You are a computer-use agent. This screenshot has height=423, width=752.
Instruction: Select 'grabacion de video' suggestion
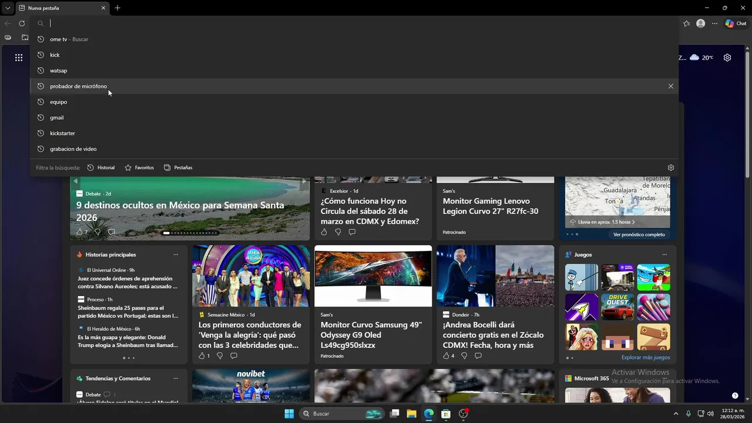[x=354, y=149]
